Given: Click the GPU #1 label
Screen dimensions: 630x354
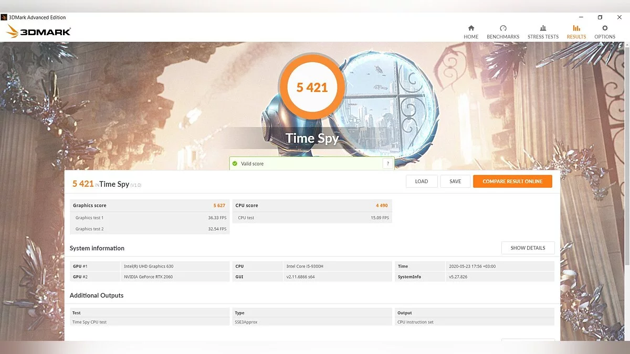Looking at the screenshot, I should (80, 266).
